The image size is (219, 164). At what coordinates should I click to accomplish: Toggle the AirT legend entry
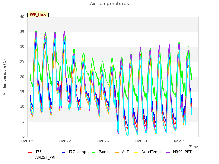point(122,152)
